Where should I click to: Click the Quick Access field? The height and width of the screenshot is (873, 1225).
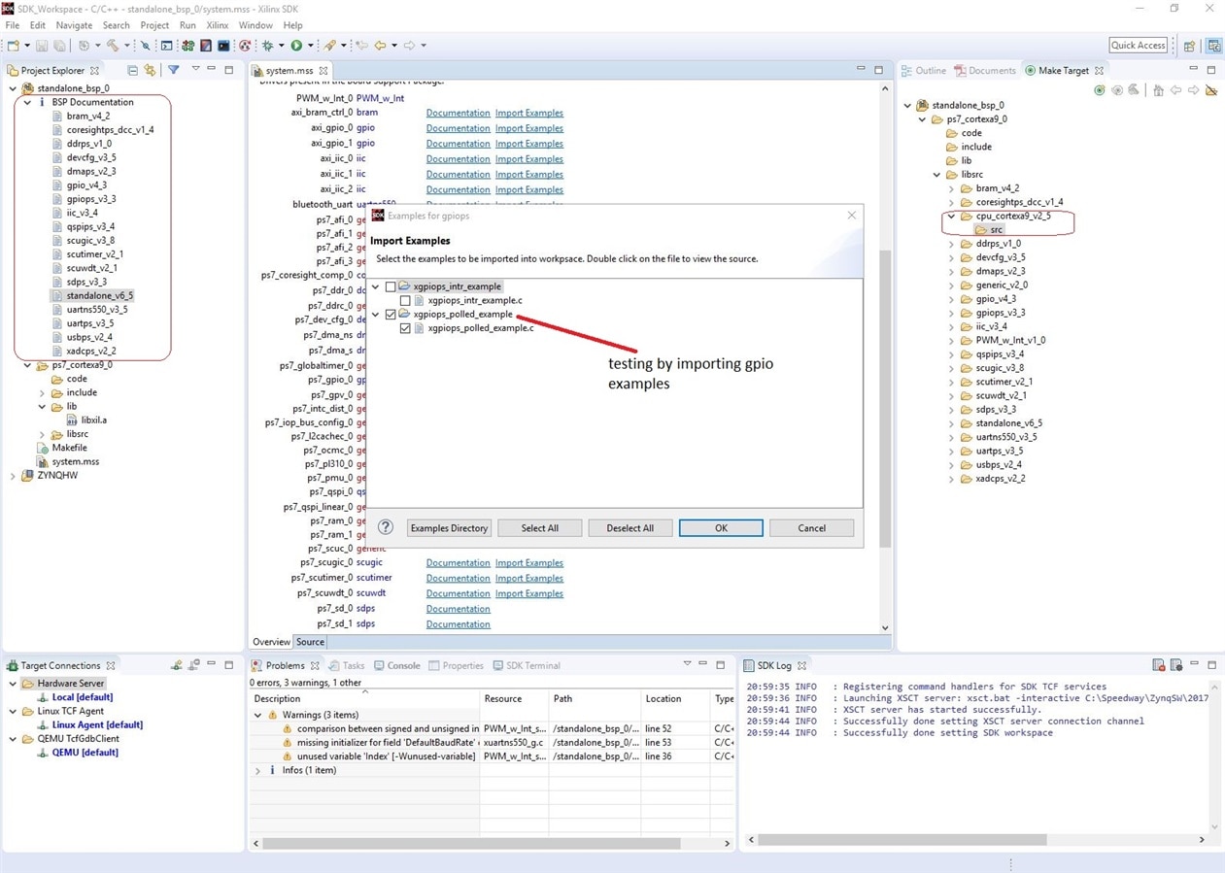[1138, 46]
